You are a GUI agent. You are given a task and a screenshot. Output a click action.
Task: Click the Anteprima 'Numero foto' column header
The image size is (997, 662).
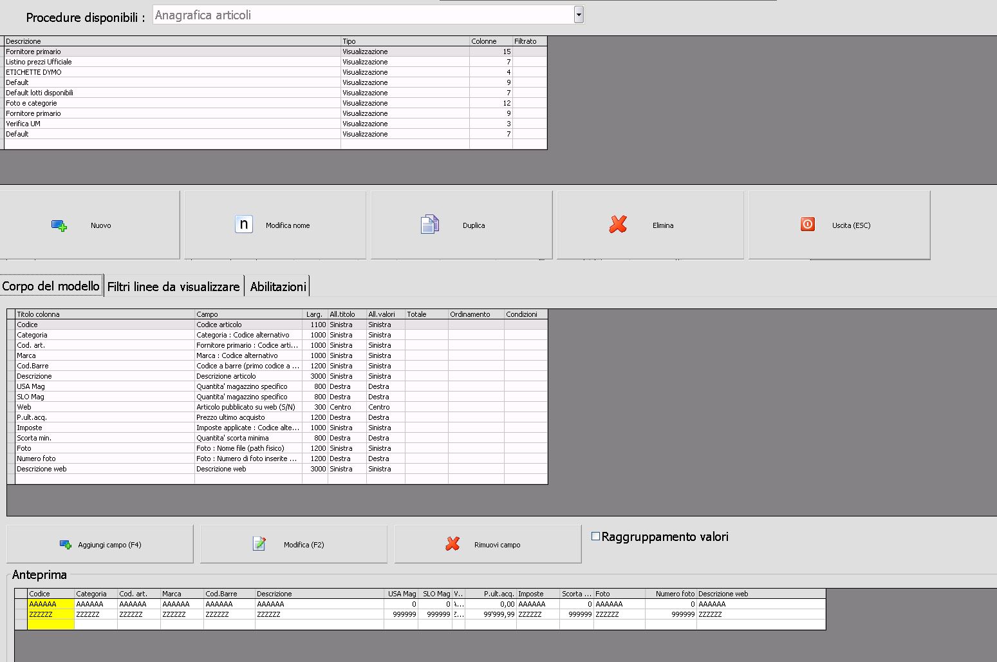pos(671,594)
